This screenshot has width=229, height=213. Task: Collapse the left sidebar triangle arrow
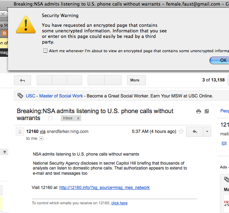[5, 152]
